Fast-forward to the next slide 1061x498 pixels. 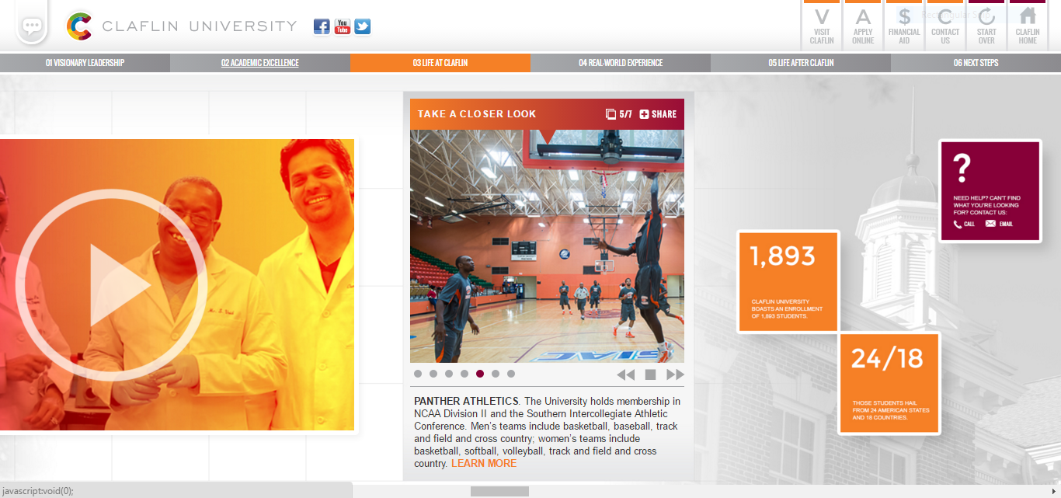675,374
